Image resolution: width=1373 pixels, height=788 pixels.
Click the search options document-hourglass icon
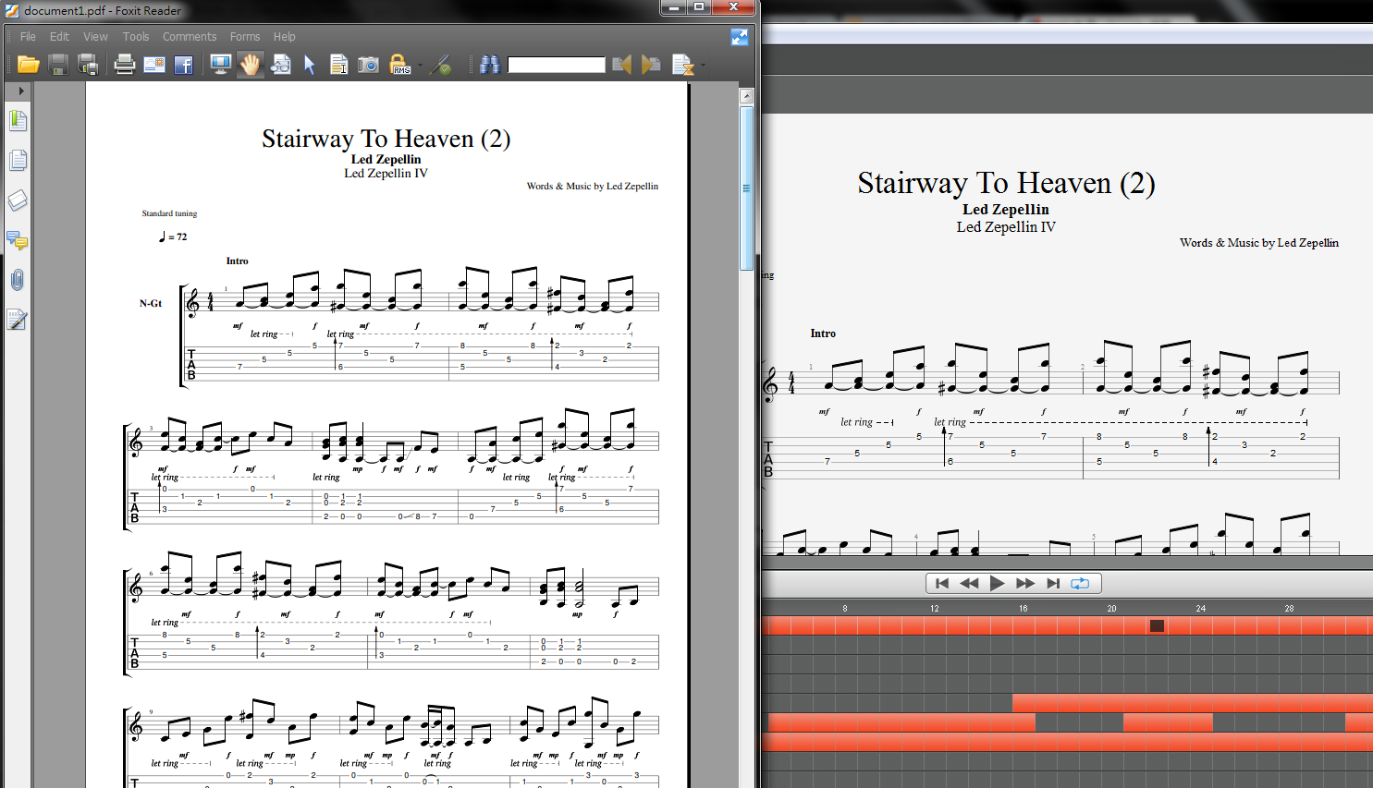coord(682,65)
